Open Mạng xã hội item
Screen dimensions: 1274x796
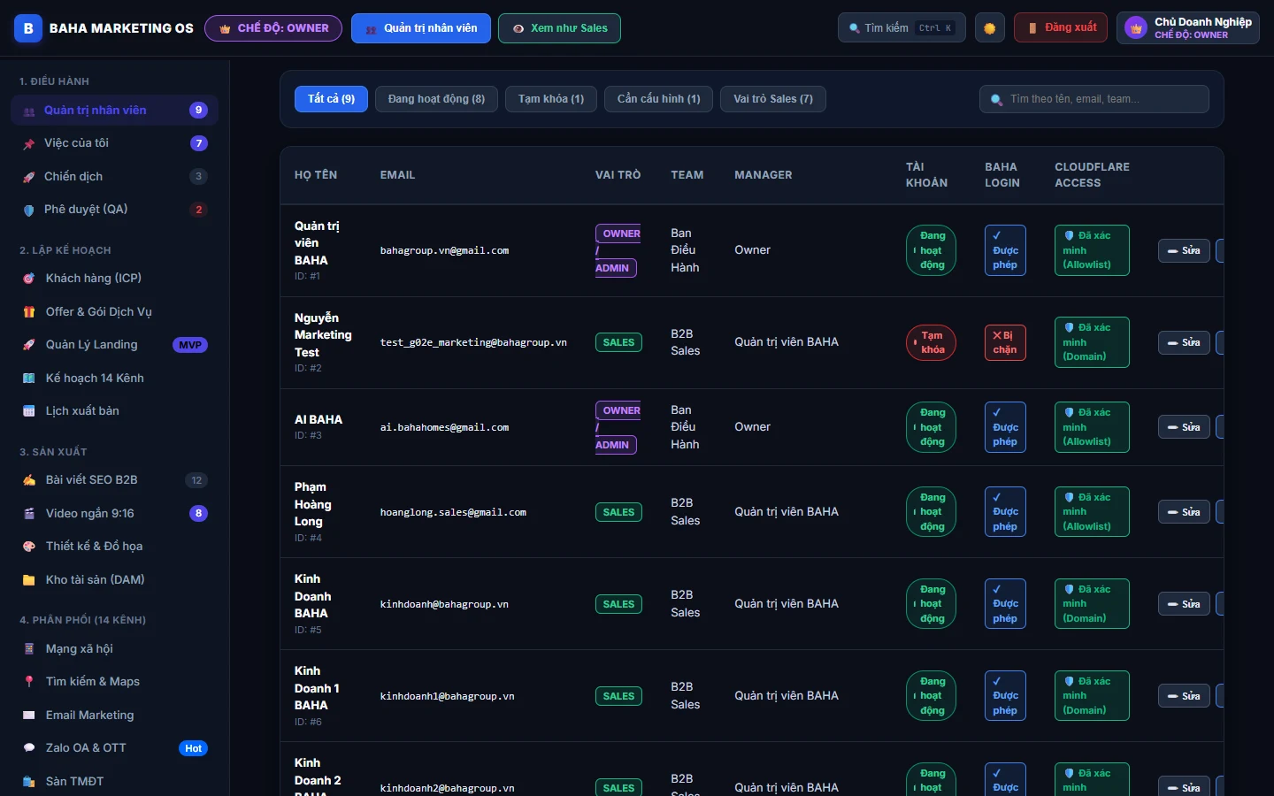[115, 648]
